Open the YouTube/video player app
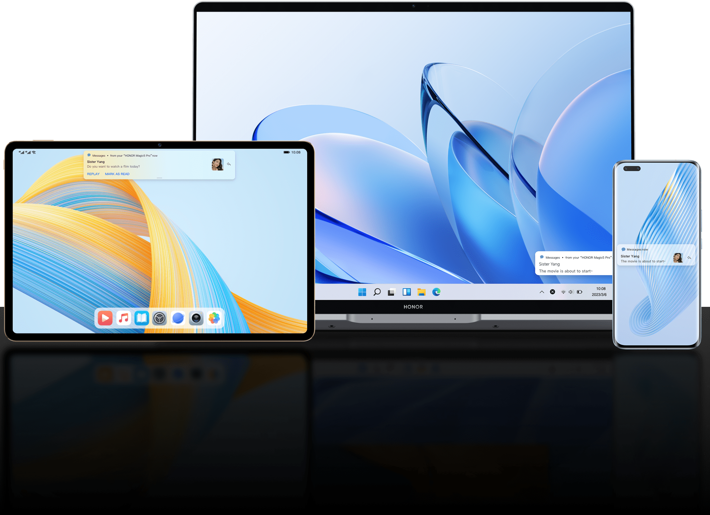 click(105, 317)
